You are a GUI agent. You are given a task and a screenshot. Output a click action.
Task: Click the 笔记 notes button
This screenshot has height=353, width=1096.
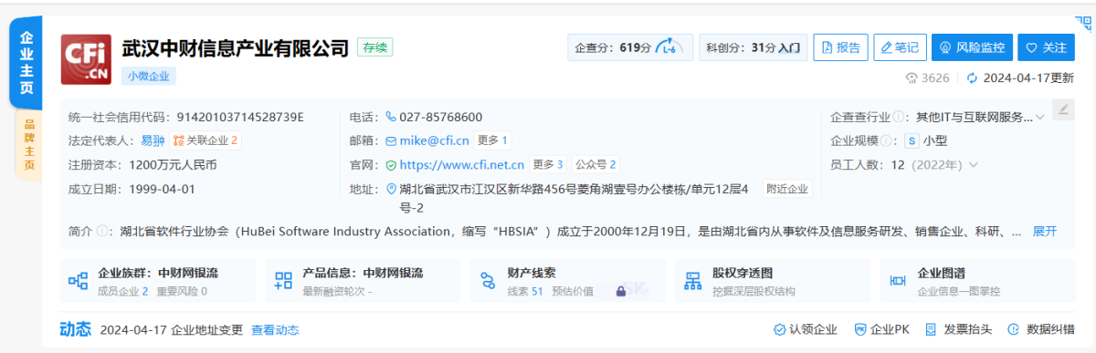pos(901,47)
